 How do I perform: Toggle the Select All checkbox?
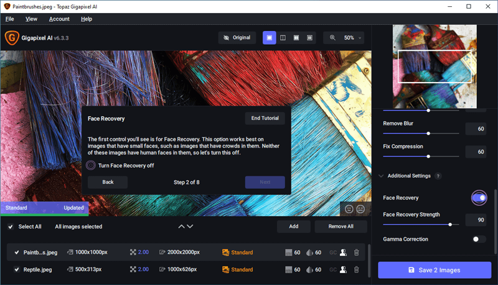point(11,227)
